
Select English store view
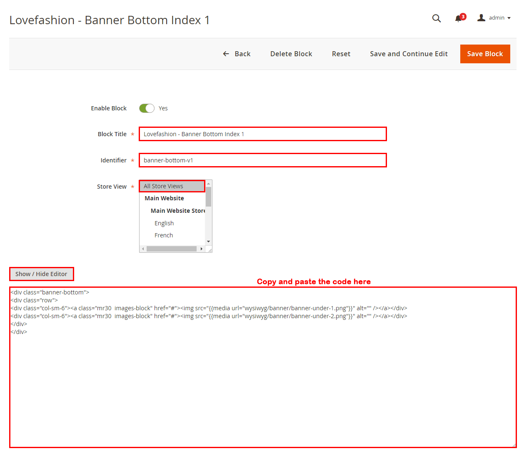[164, 223]
